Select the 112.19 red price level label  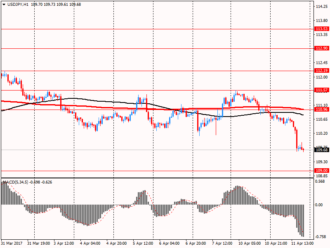click(x=322, y=70)
